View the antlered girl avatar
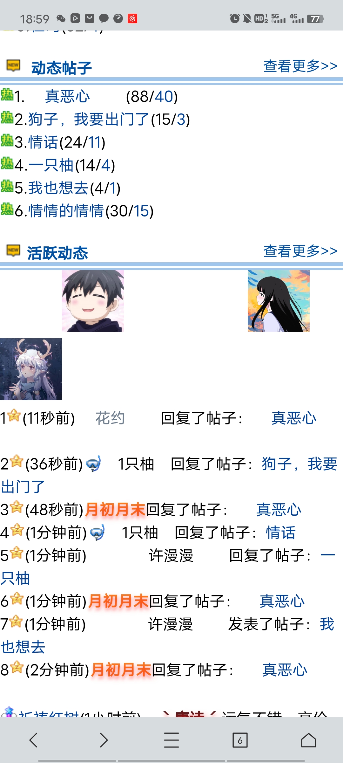Viewport: 343px width, 763px height. [x=31, y=369]
